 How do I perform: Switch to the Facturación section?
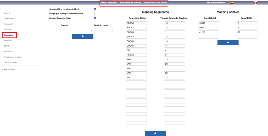pyautogui.click(x=8, y=24)
